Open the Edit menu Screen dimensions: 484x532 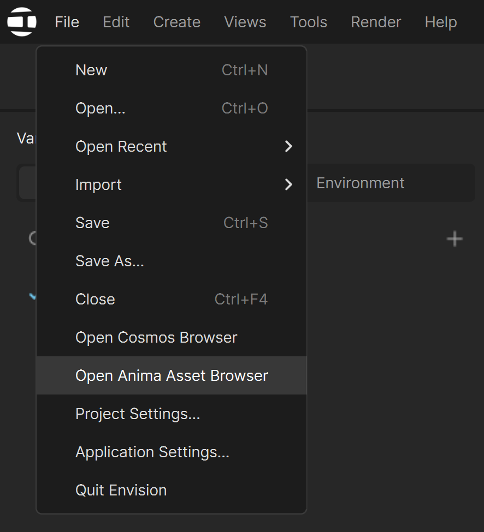[x=116, y=22]
